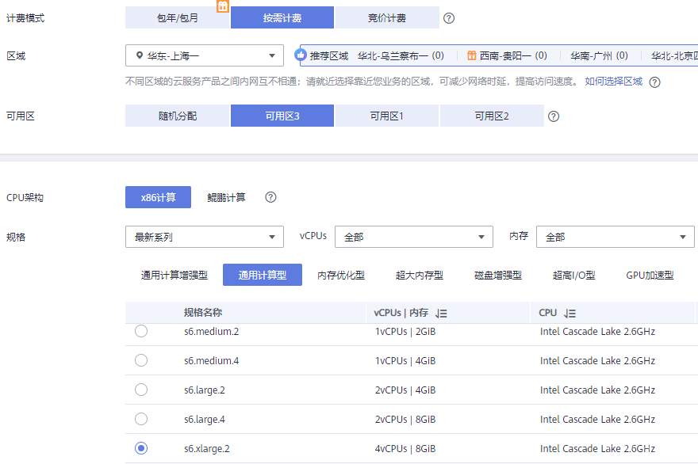Switch to 超大内存型 tab
The width and height of the screenshot is (698, 464).
point(420,275)
